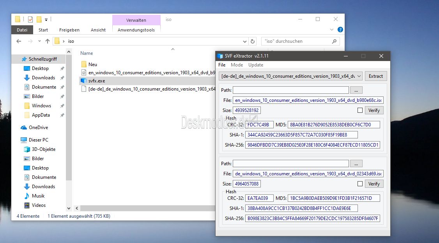The width and height of the screenshot is (439, 243).
Task: Click the lower Path input field
Action: click(291, 164)
